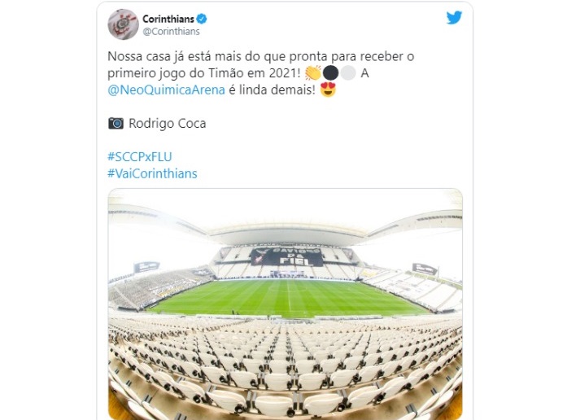Click the Gaviões da Fiel banner in photo

(286, 257)
